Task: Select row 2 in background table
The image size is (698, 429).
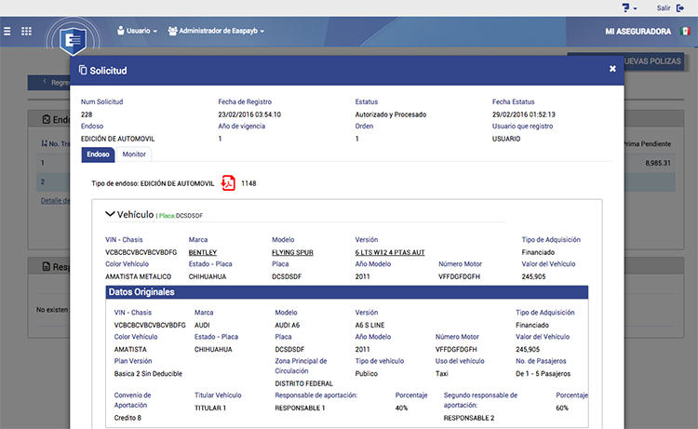Action: (53, 181)
